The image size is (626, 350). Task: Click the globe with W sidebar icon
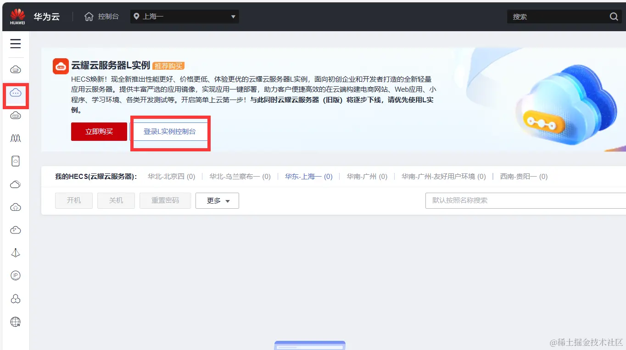(16, 322)
